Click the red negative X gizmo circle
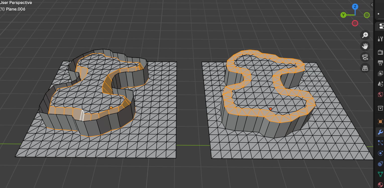Viewport: 384px width, 188px height. click(x=355, y=23)
